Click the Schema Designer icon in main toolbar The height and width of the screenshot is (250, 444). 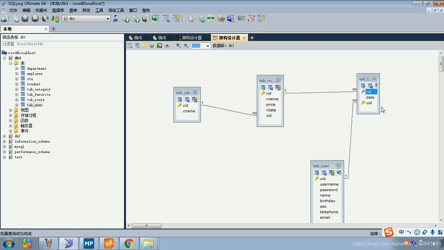pos(261,19)
